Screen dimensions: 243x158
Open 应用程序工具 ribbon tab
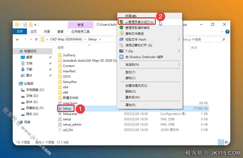[x=80, y=31]
